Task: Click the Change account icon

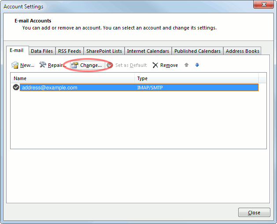Action: pos(74,65)
